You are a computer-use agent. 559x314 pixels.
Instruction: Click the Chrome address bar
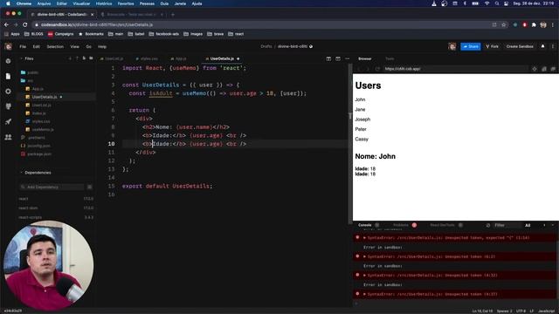264,24
